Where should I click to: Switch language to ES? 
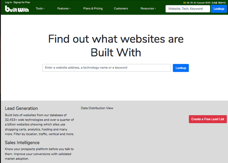click(x=195, y=3)
